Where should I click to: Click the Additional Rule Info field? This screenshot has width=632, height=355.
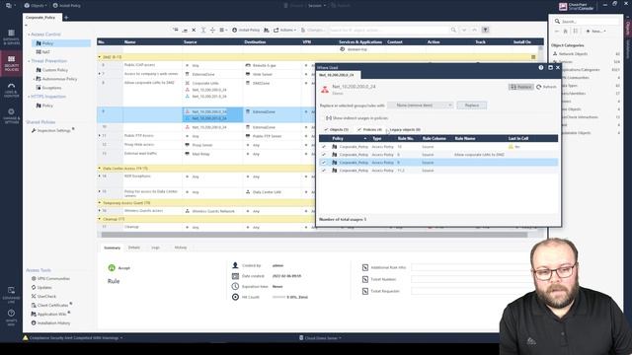pos(470,267)
